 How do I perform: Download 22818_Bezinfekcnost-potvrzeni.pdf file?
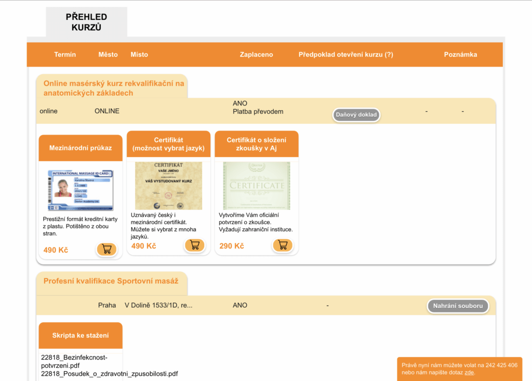click(74, 361)
